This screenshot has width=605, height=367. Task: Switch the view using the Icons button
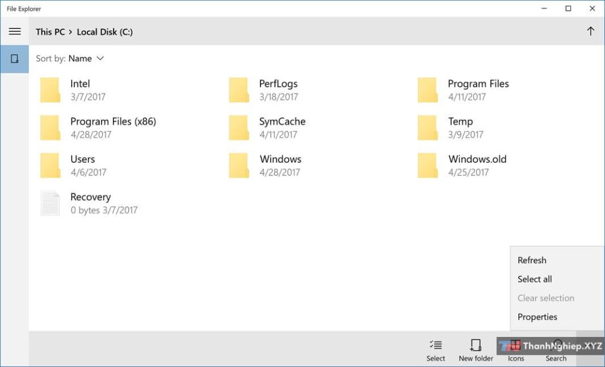coord(515,350)
